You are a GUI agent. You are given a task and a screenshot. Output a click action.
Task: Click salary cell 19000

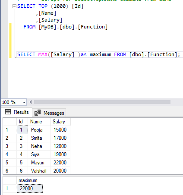coord(60,154)
